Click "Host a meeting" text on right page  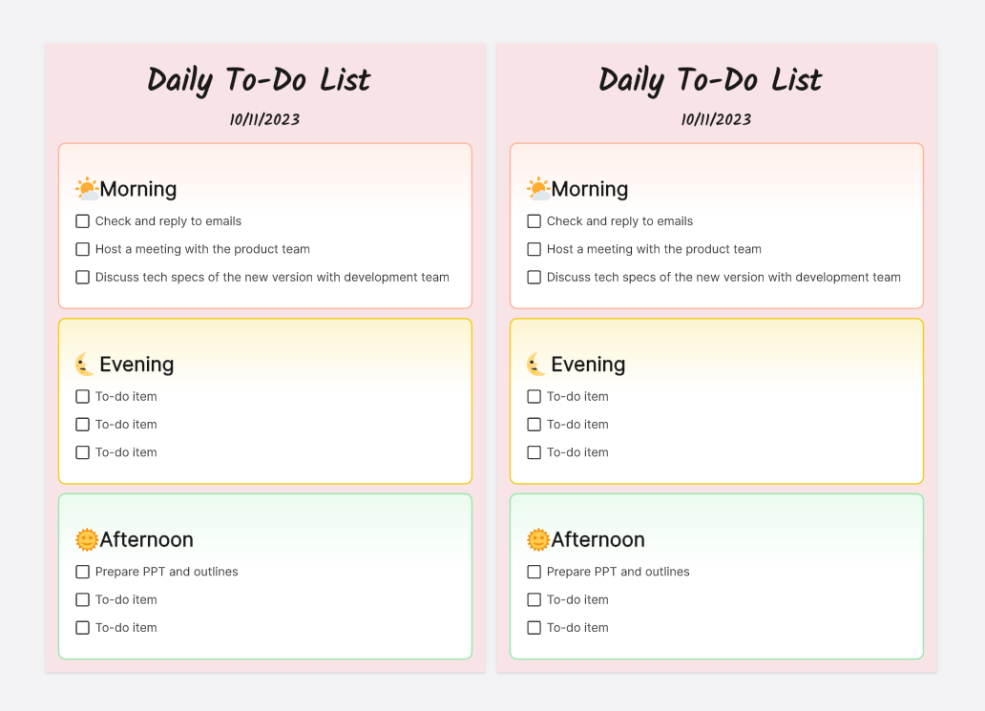tap(654, 249)
